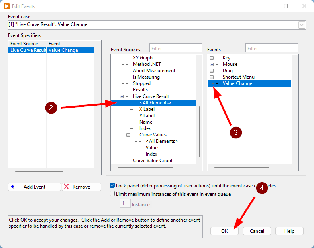Screen dimensions: 314x248
Task: Click the Event Sources filter field
Action: coord(176,49)
